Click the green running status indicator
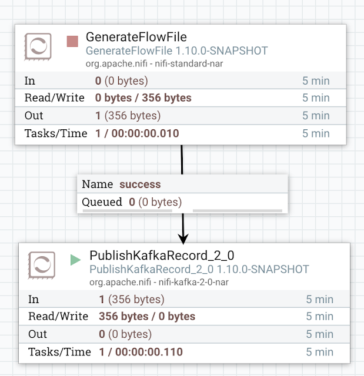This screenshot has height=376, width=364. tap(75, 260)
